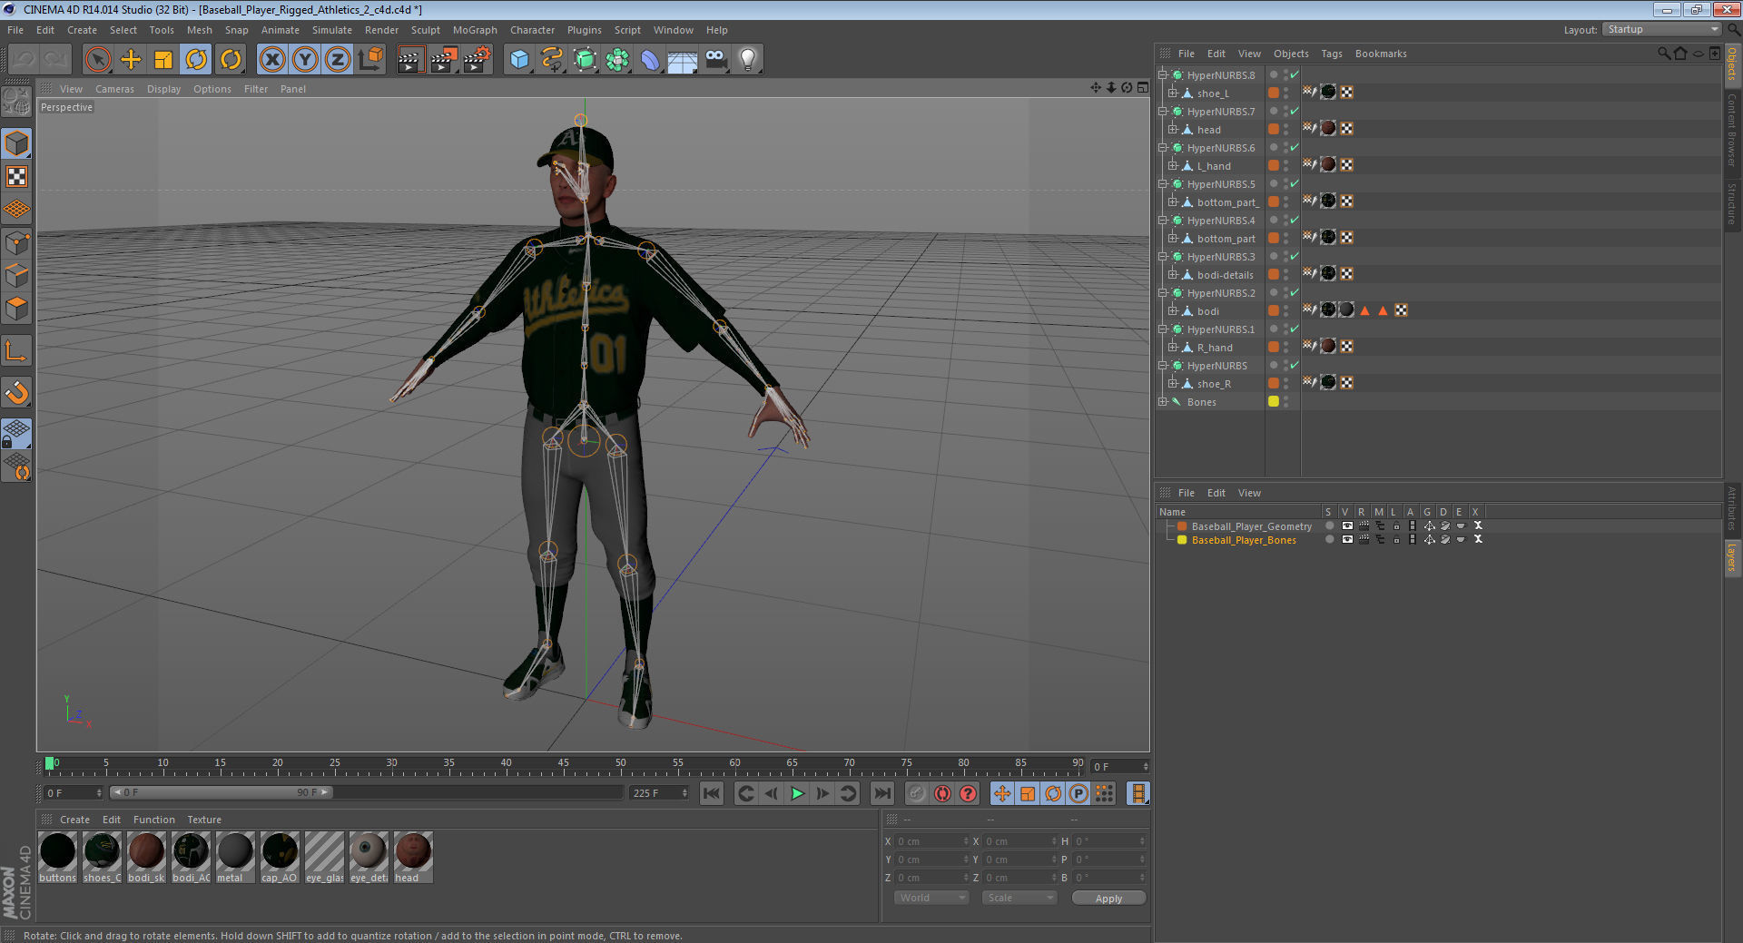This screenshot has height=943, width=1743.
Task: Select the Baseball_Player_Geometry layer
Action: (1251, 526)
